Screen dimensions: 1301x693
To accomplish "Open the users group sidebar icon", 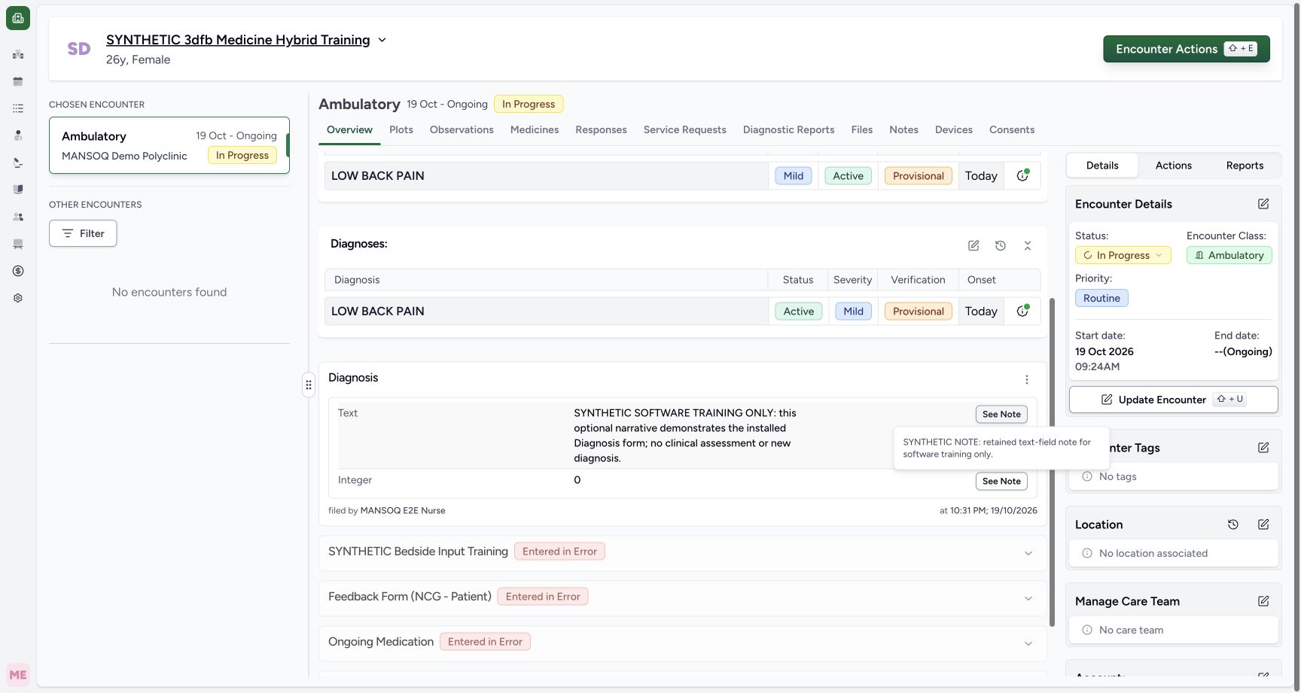I will coord(18,217).
